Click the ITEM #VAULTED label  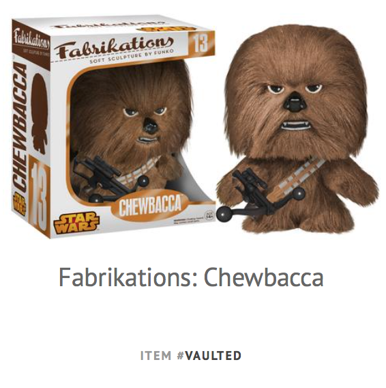(x=191, y=356)
